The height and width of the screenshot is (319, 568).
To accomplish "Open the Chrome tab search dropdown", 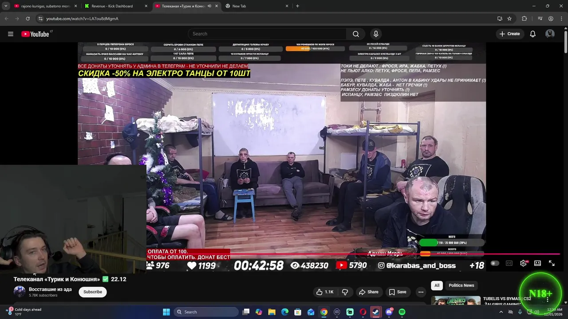I will coord(6,6).
